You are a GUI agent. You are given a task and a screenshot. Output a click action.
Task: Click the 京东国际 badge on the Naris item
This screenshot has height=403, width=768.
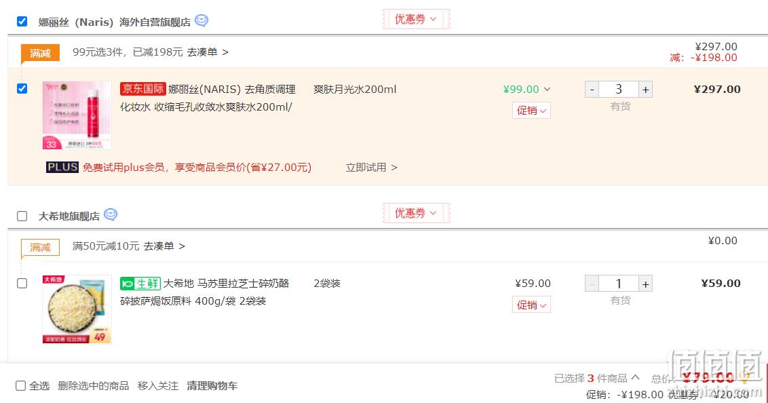[142, 89]
